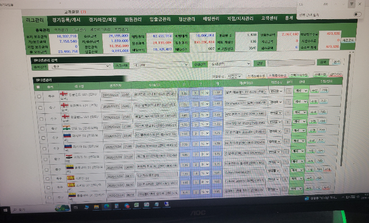Click the team name search input field
The height and width of the screenshot is (223, 369).
click(291, 63)
